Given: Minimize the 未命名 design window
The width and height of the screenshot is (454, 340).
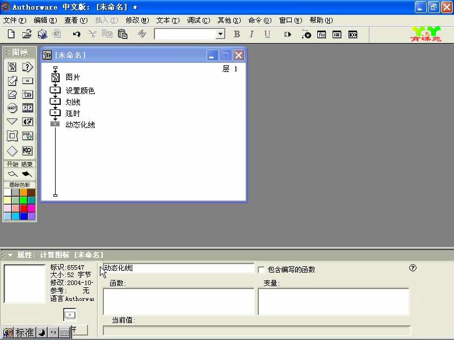Looking at the screenshot, I should (x=212, y=55).
